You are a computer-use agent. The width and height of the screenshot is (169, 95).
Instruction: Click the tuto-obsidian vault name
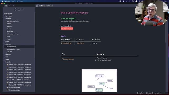(x=8, y=13)
